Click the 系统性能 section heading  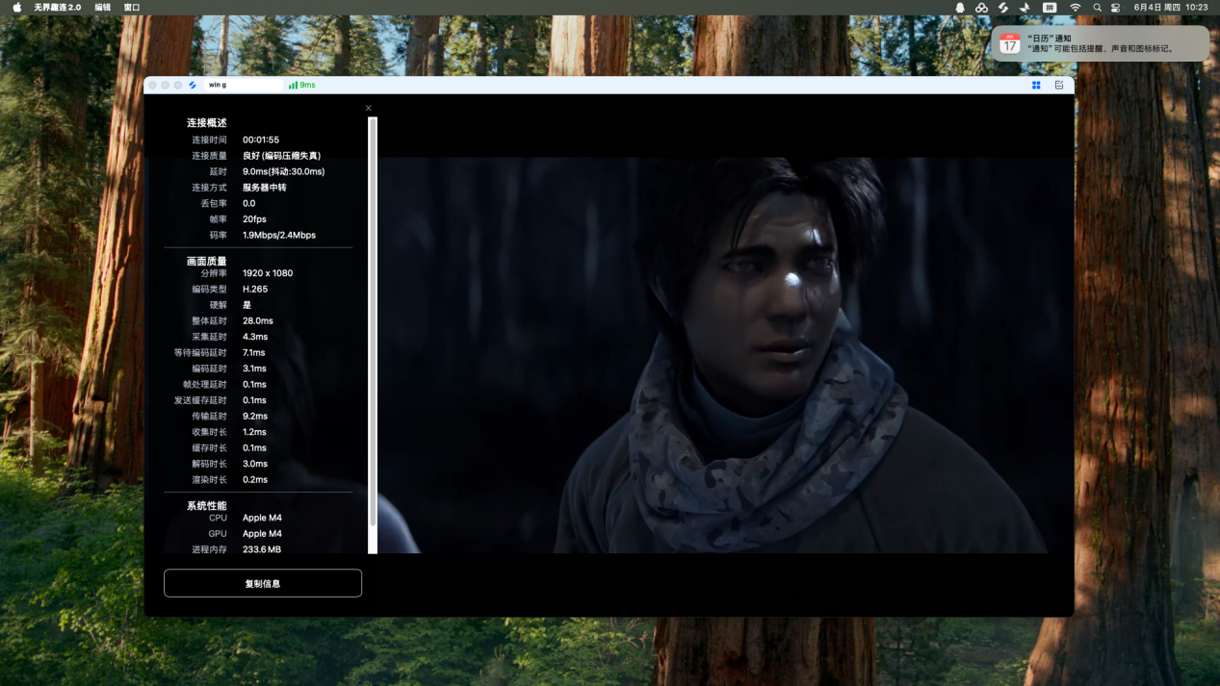(x=207, y=505)
